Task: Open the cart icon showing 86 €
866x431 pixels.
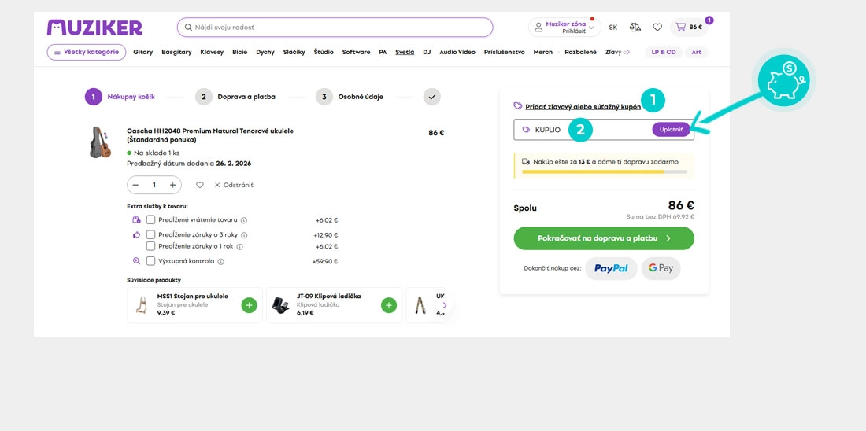Action: 690,27
